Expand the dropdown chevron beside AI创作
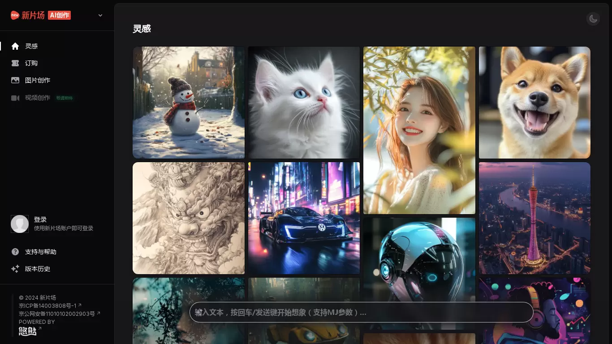Viewport: 612px width, 344px height. [100, 15]
